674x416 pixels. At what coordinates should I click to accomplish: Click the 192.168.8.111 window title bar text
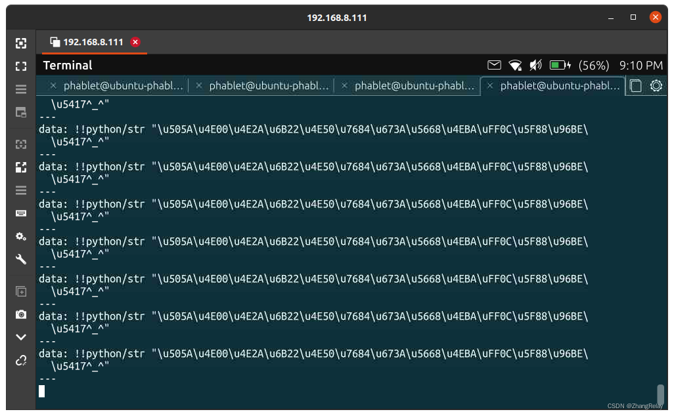tap(337, 18)
